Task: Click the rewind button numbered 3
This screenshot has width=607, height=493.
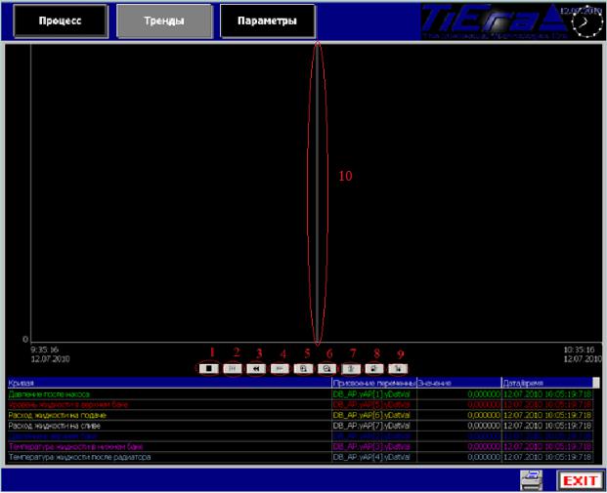Action: 255,369
